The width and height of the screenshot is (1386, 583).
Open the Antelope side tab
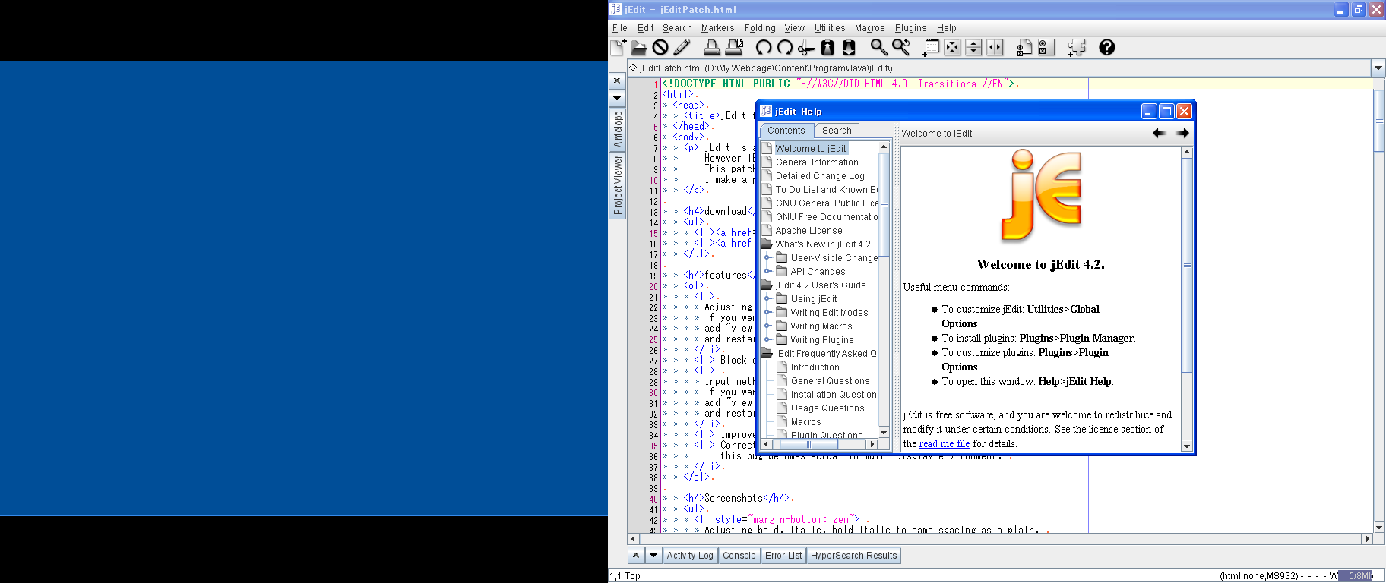tap(617, 129)
